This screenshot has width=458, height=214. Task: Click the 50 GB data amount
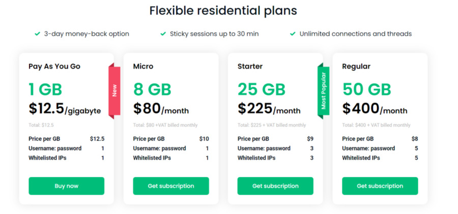click(x=366, y=89)
